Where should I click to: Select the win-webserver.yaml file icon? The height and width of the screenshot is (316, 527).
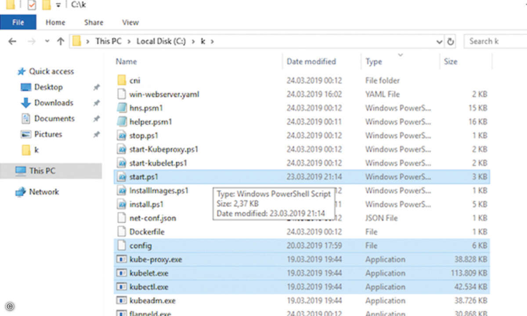click(122, 94)
